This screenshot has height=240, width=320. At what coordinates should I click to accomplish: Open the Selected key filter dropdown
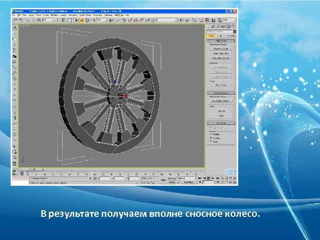pos(186,178)
